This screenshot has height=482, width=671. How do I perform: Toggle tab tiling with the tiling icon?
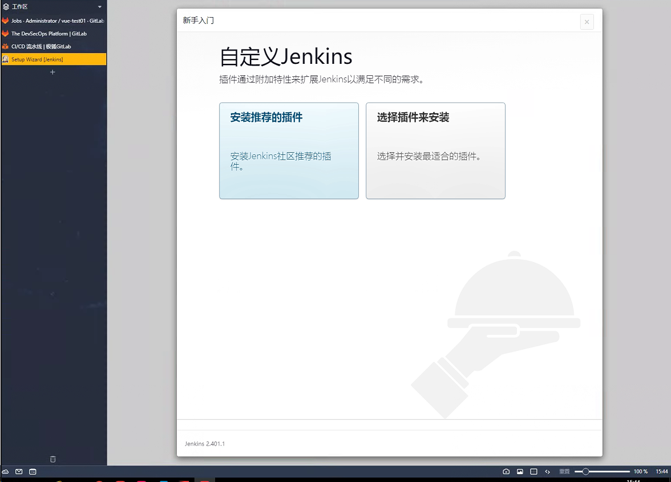point(533,471)
